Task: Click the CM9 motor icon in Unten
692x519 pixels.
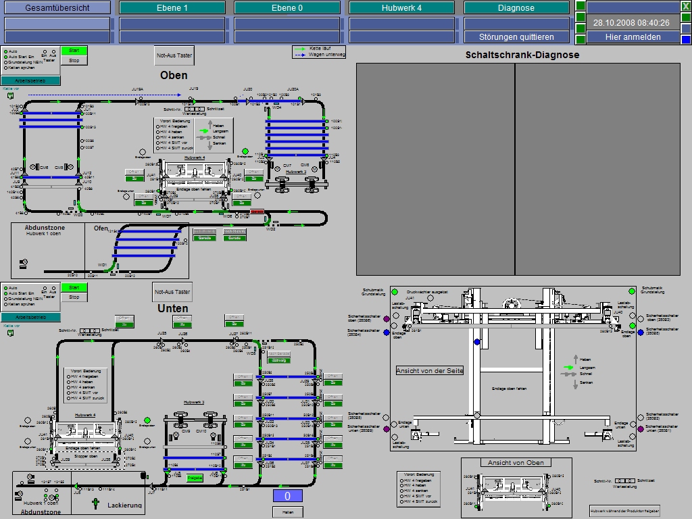Action: click(176, 436)
